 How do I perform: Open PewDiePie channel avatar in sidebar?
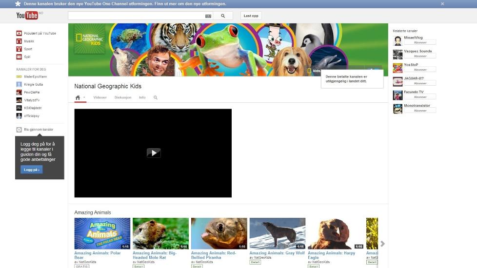[19, 93]
